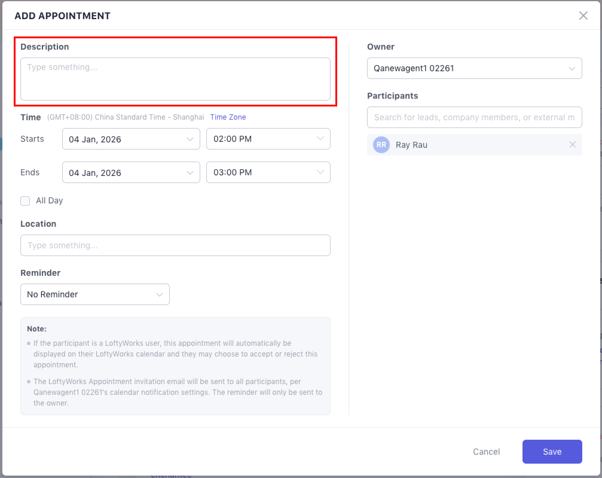Viewport: 602px width, 478px height.
Task: Focus the Description text area
Action: 175,79
